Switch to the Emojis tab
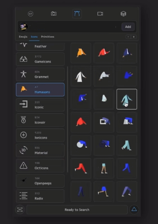Viewport: 158px width, 224px height. click(x=23, y=37)
